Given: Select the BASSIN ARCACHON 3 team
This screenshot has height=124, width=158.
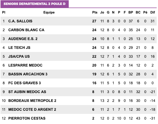Looking at the screenshot, I should [28, 74].
